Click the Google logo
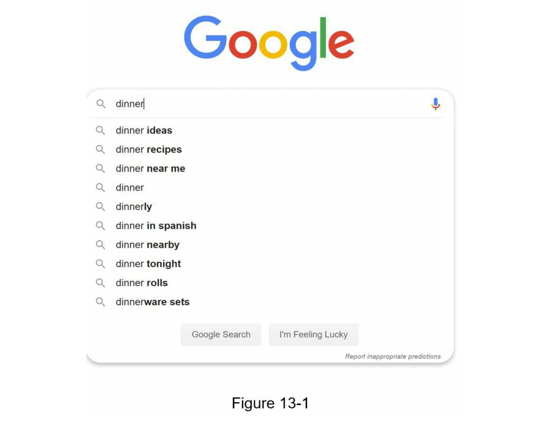The width and height of the screenshot is (549, 430). (269, 42)
